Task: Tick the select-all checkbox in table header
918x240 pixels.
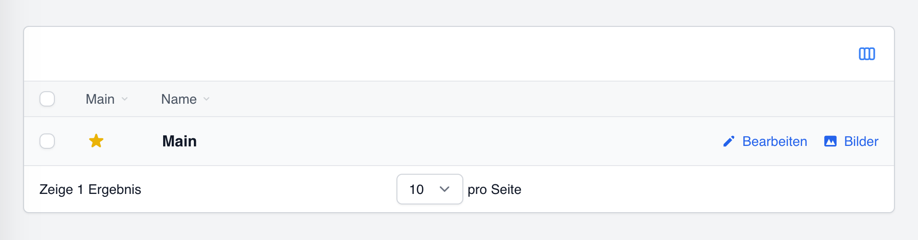Action: [x=47, y=99]
